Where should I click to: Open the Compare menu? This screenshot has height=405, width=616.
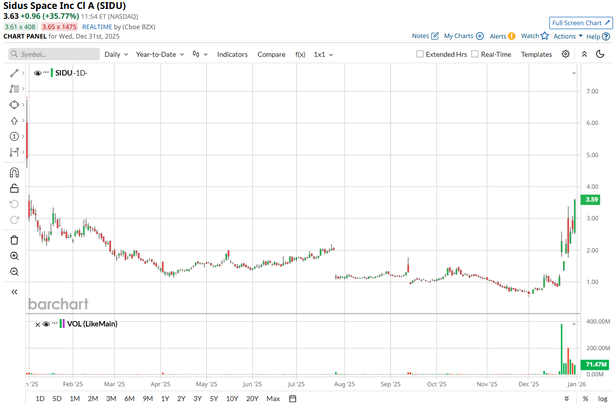point(271,54)
